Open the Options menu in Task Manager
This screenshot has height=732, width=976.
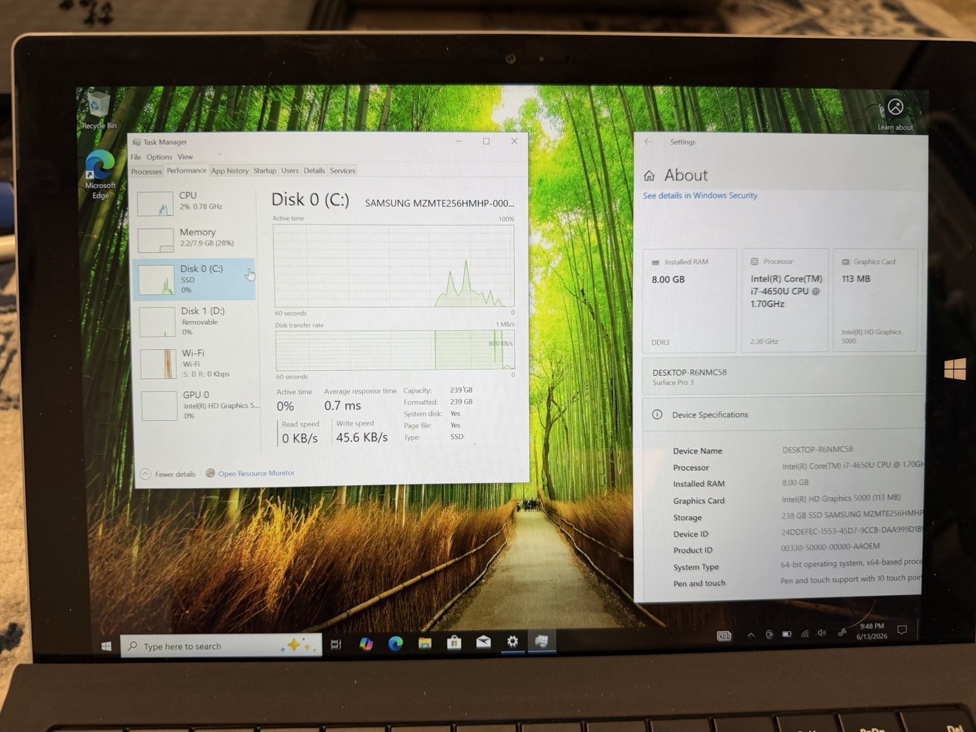point(159,157)
